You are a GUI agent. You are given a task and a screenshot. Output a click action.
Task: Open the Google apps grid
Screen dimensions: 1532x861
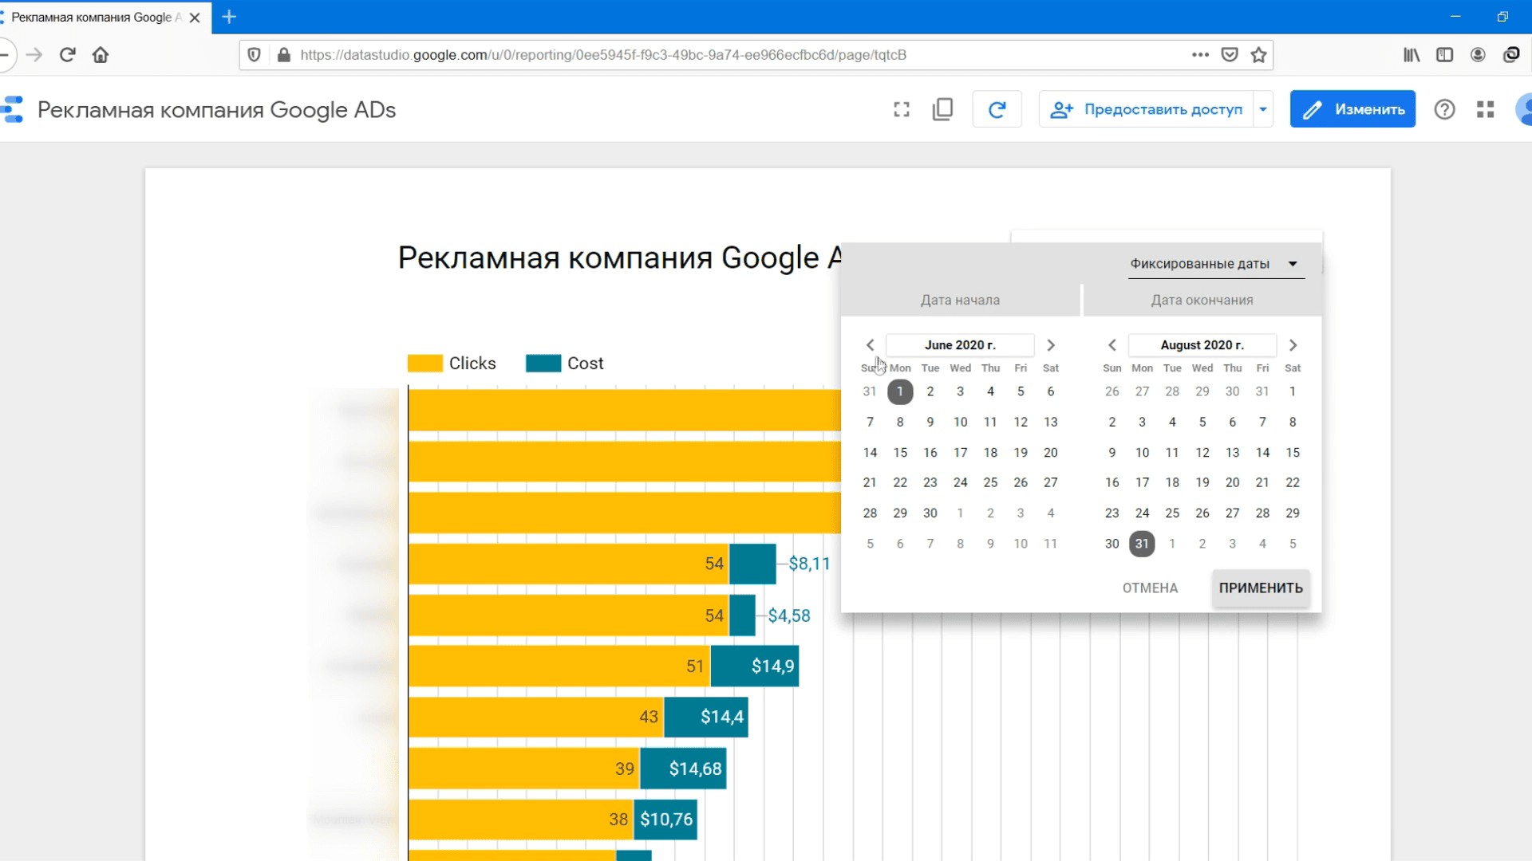click(x=1484, y=109)
